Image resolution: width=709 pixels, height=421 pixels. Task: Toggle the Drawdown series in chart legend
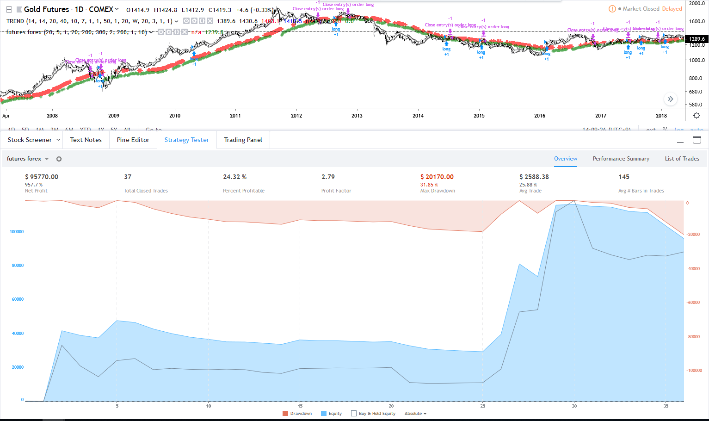pos(285,414)
